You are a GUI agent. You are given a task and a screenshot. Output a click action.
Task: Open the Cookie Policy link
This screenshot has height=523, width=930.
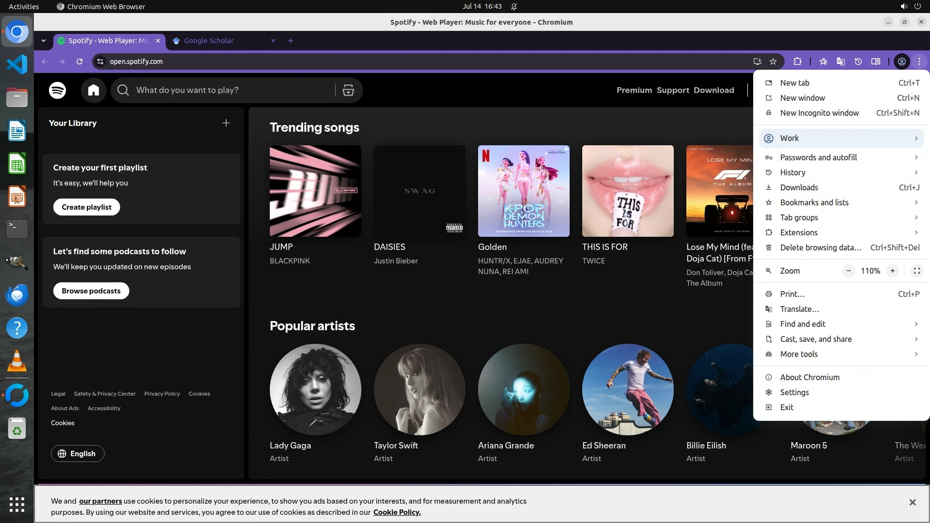point(397,512)
